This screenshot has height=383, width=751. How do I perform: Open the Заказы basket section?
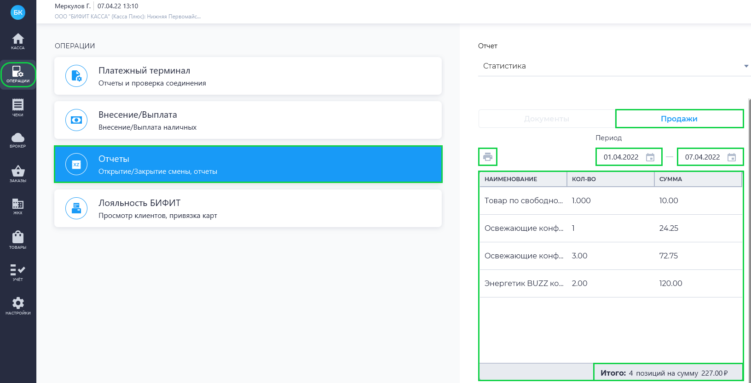tap(18, 174)
